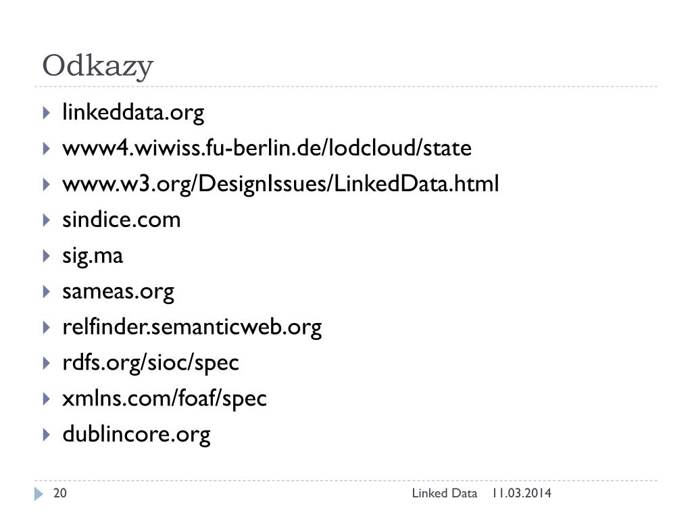Viewport: 692px width, 519px height.
Task: Click the arrow bullet beside dublincore.org
Action: [x=47, y=435]
